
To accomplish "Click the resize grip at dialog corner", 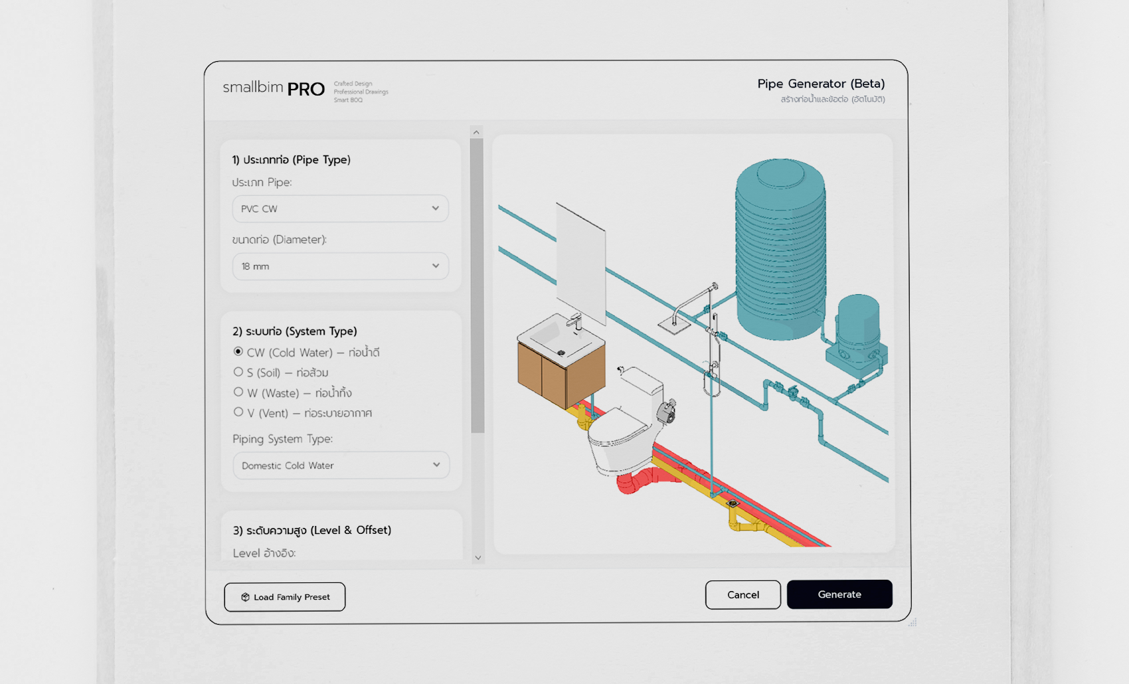I will tap(912, 622).
